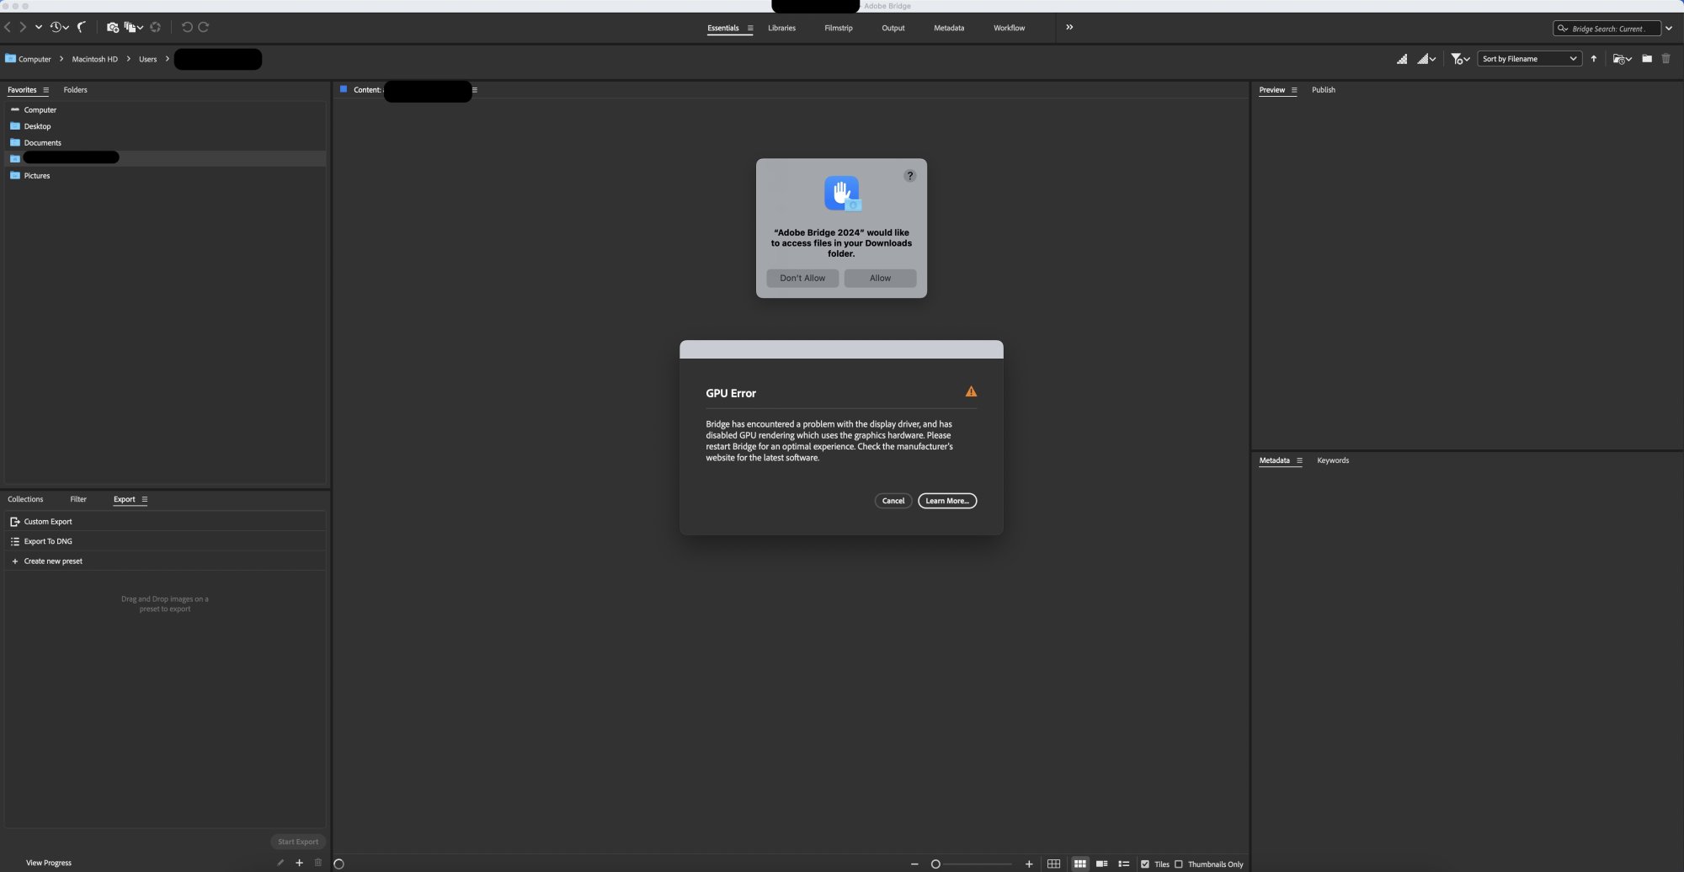Viewport: 1684px width, 872px height.
Task: Click Users in the path bar
Action: [x=148, y=59]
